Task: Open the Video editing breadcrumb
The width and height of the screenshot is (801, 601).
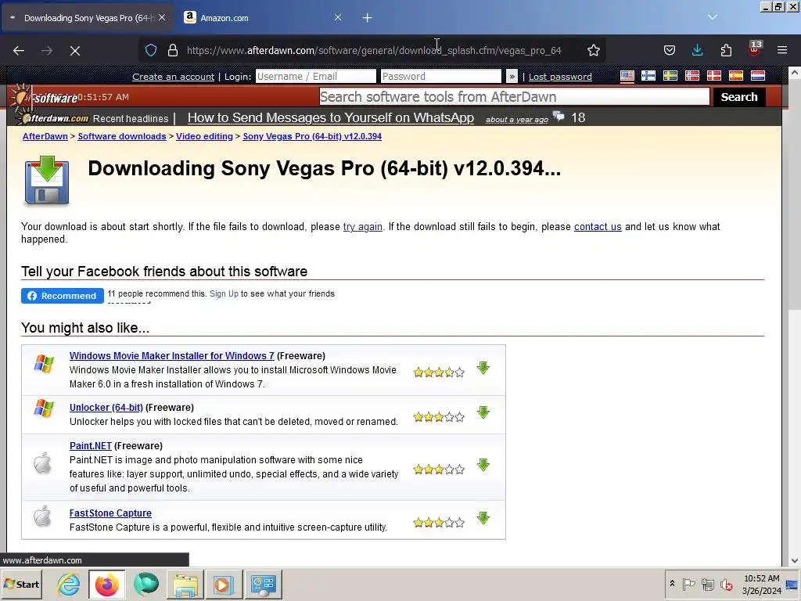Action: point(204,136)
